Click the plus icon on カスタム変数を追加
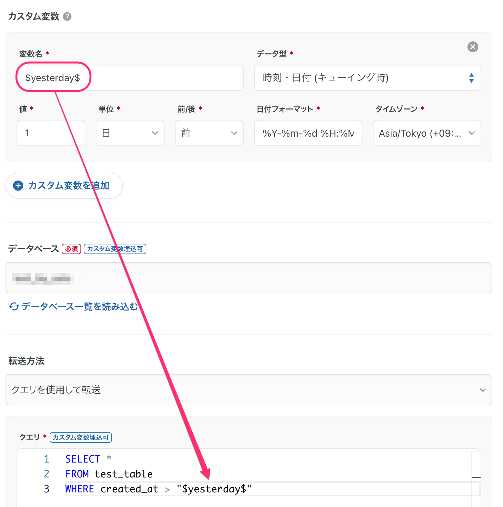 tap(18, 186)
